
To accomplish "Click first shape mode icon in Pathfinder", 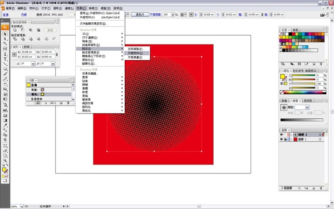I will point(14,30).
